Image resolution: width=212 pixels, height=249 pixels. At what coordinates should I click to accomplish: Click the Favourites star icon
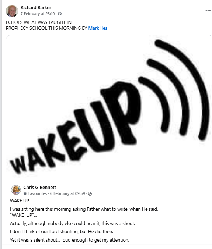pos(25,193)
